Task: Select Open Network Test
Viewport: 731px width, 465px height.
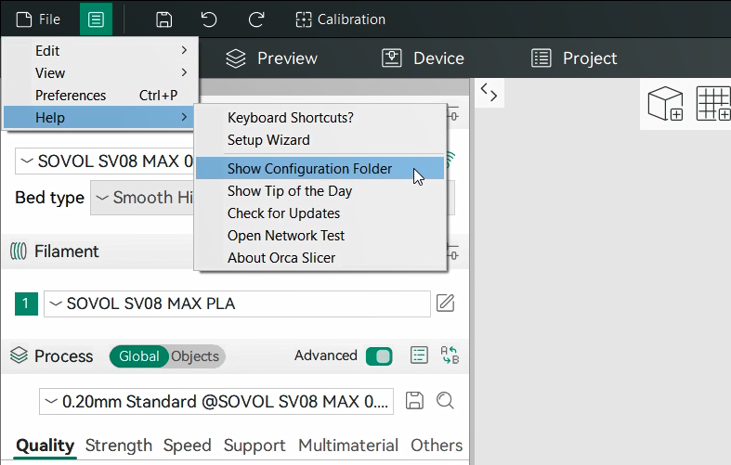Action: 320,236
